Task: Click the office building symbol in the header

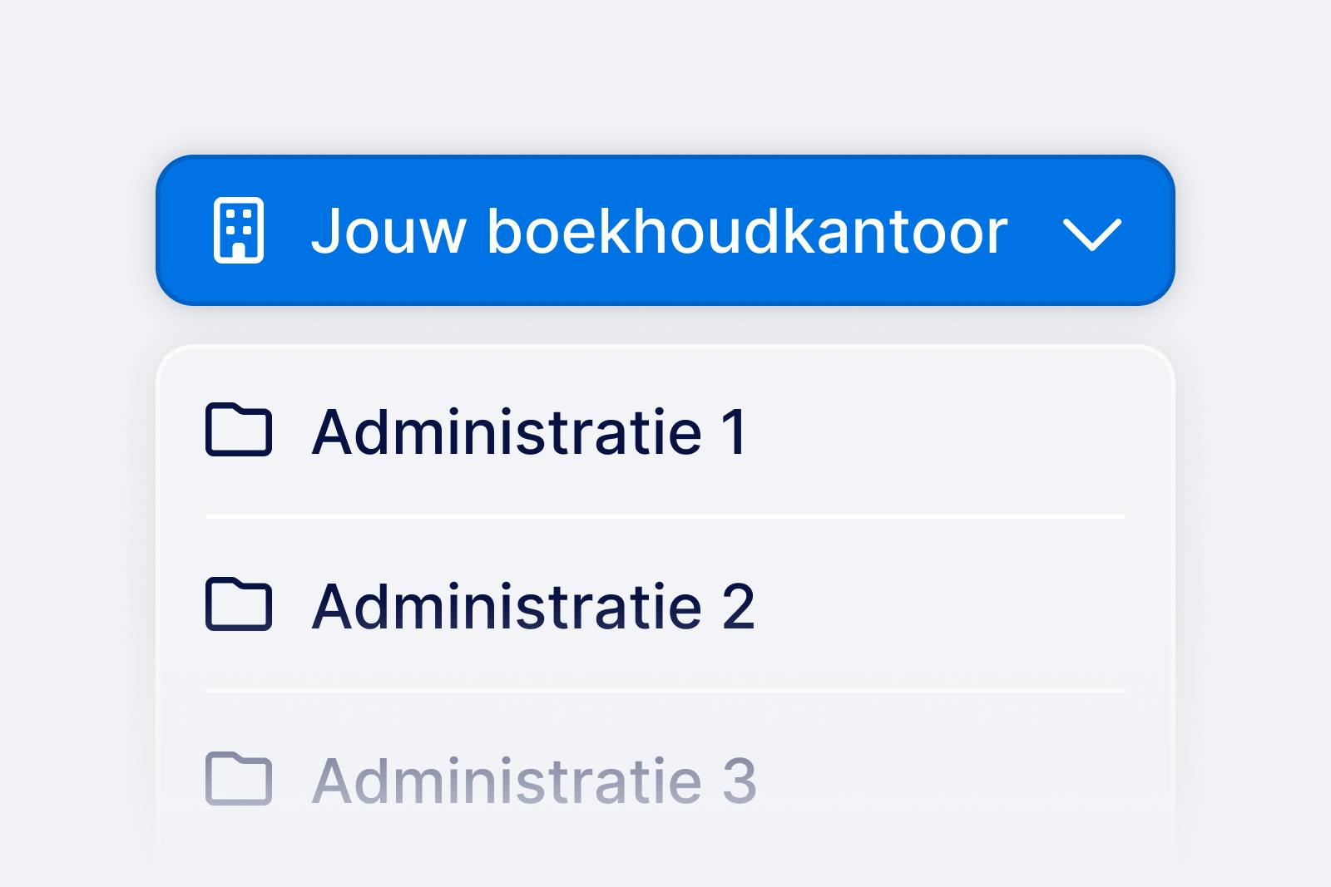Action: (240, 232)
